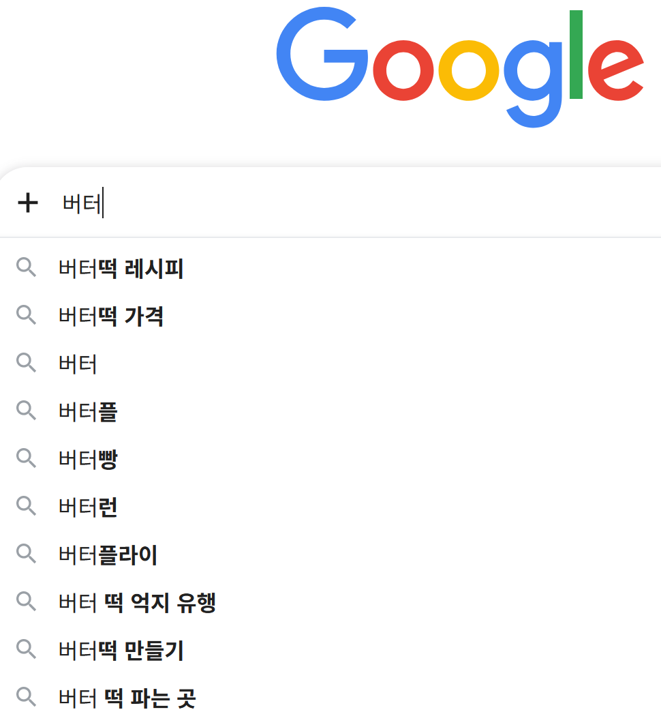This screenshot has height=725, width=661.
Task: Choose the 버터 떡 억지 유행 suggestion
Action: [x=137, y=604]
